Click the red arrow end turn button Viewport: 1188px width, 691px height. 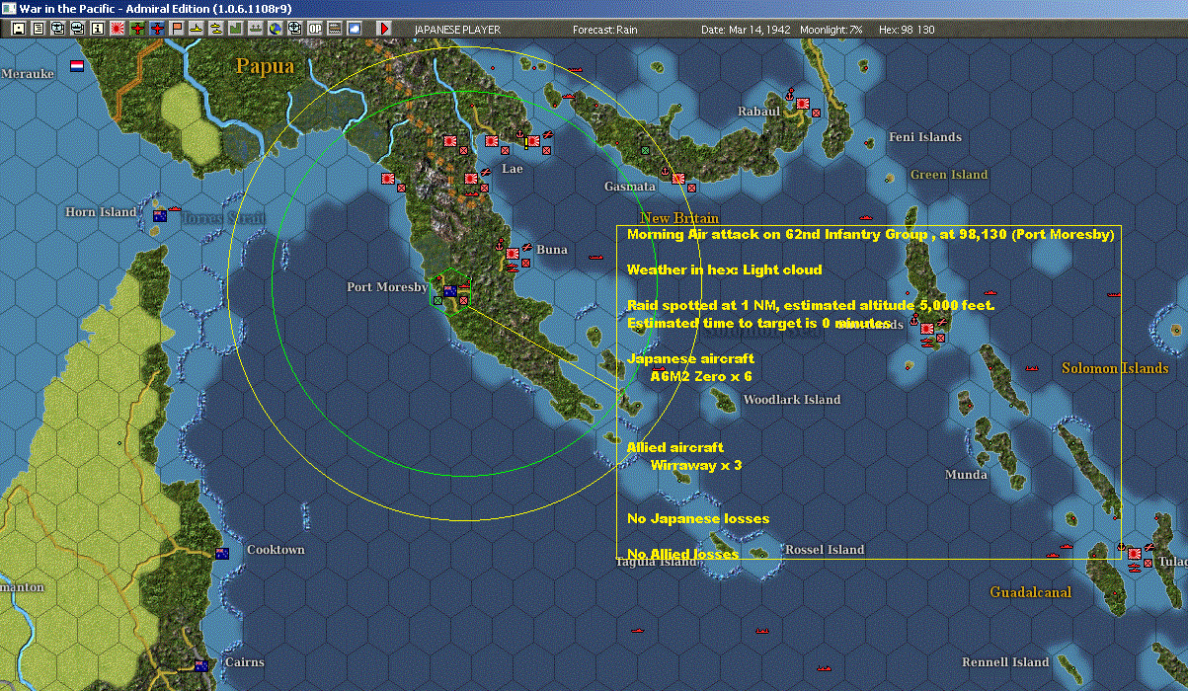click(x=384, y=29)
